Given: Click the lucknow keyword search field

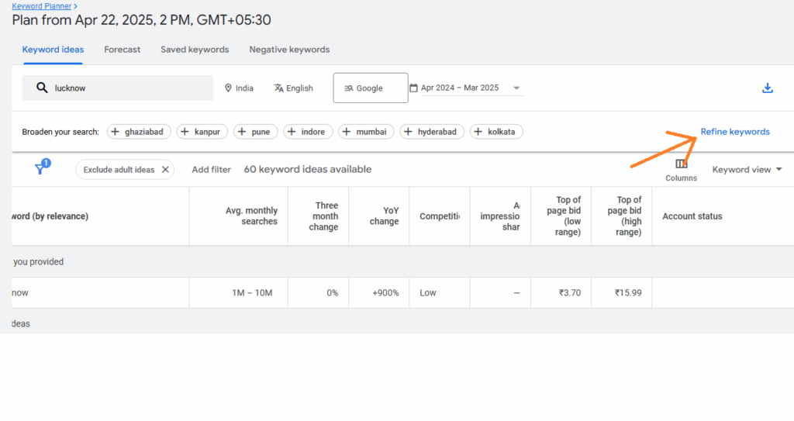Looking at the screenshot, I should (118, 88).
